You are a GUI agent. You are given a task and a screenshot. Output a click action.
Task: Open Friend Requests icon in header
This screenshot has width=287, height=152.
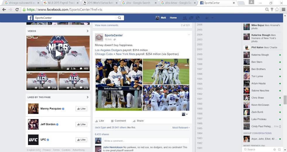tap(185, 18)
